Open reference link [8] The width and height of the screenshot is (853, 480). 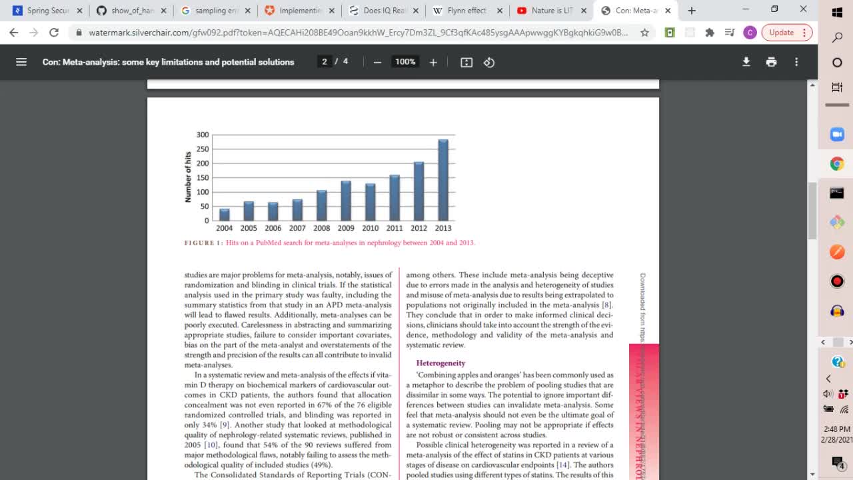click(606, 305)
